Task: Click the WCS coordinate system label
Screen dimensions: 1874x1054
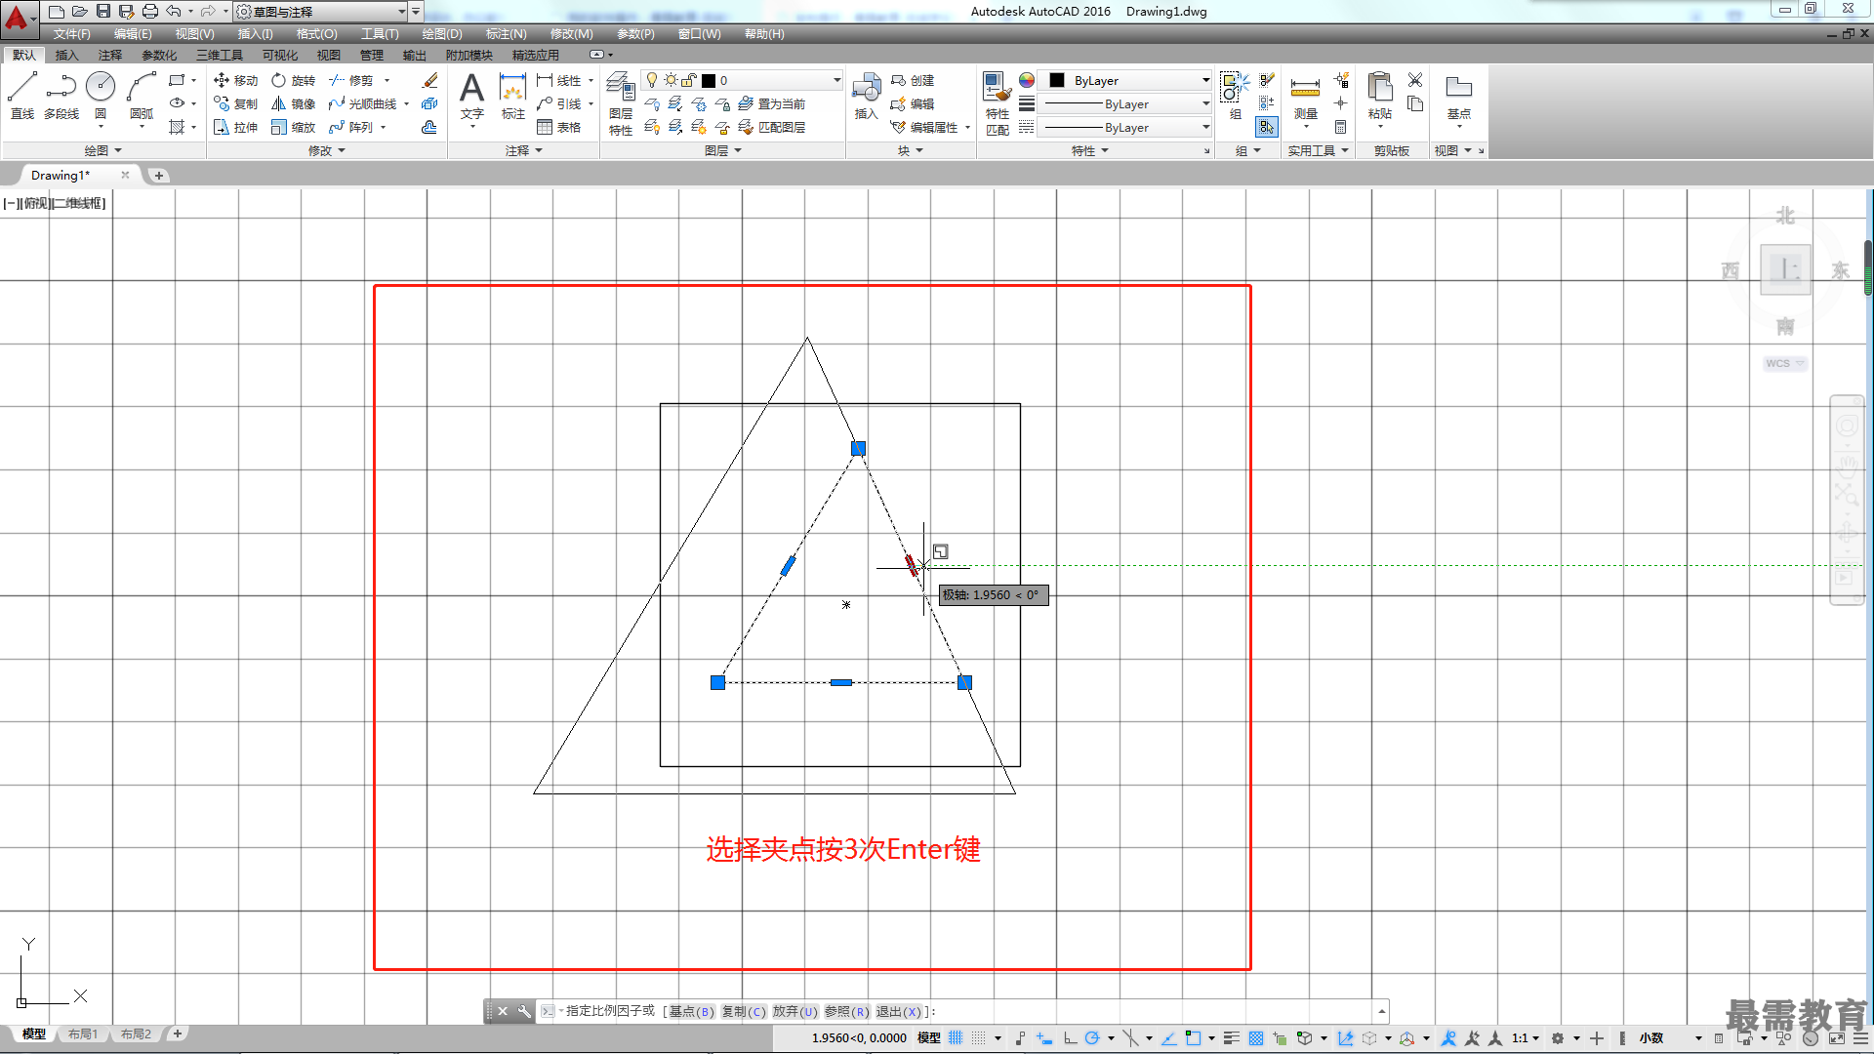Action: coord(1784,363)
